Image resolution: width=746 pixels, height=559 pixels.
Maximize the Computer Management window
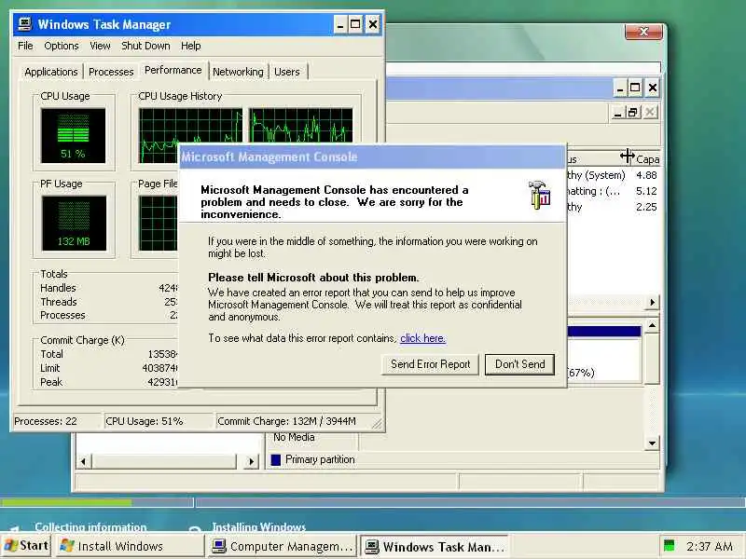point(635,88)
